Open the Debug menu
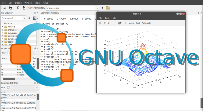The image size is (203, 111). tap(18, 3)
